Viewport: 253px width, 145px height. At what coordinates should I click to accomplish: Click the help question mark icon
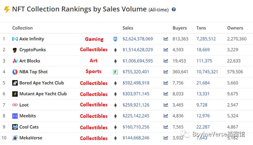(x=174, y=10)
